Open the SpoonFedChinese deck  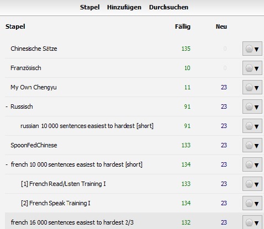point(34,145)
